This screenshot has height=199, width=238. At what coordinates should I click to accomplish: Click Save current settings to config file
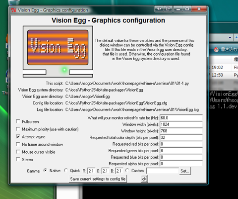tap(98, 179)
